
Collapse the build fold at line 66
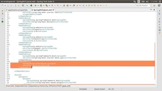point(10,75)
